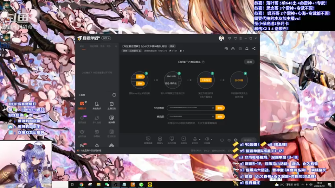The width and height of the screenshot is (335, 188).
Task: Expand speaker options arrow
Action: 212,140
